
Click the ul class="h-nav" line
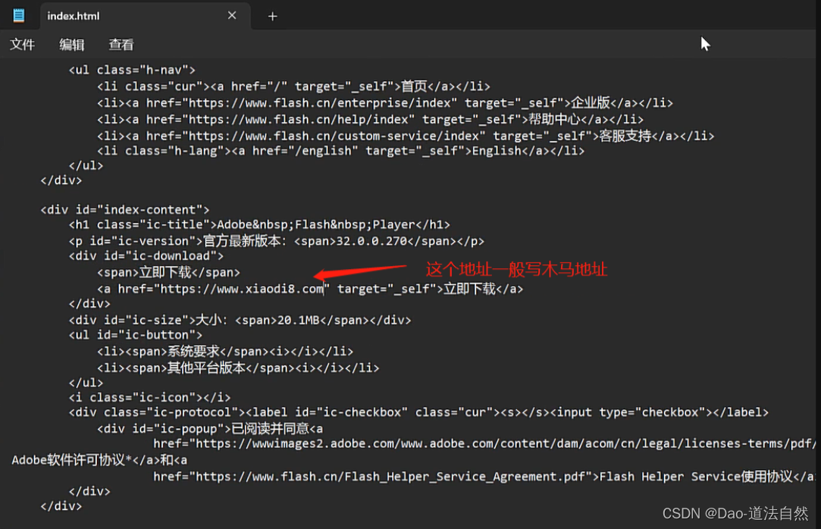tap(132, 70)
